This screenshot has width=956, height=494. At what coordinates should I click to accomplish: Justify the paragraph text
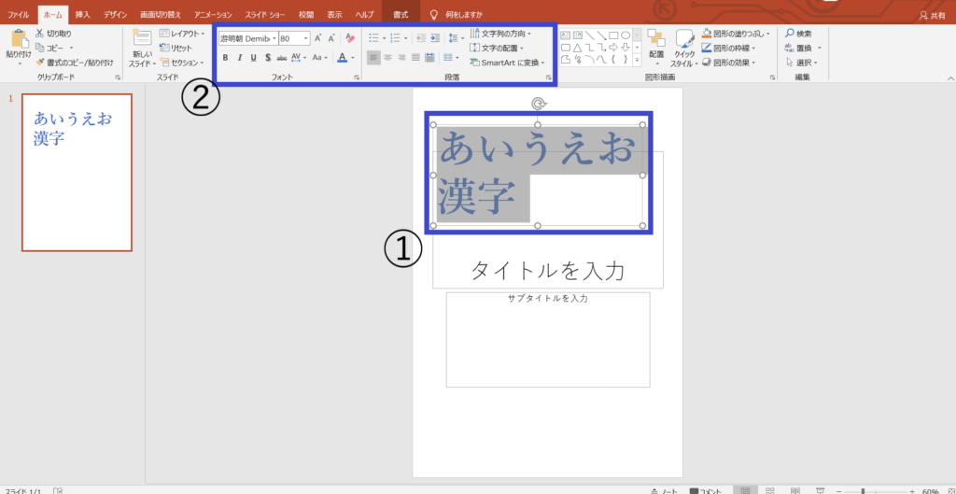pos(415,57)
